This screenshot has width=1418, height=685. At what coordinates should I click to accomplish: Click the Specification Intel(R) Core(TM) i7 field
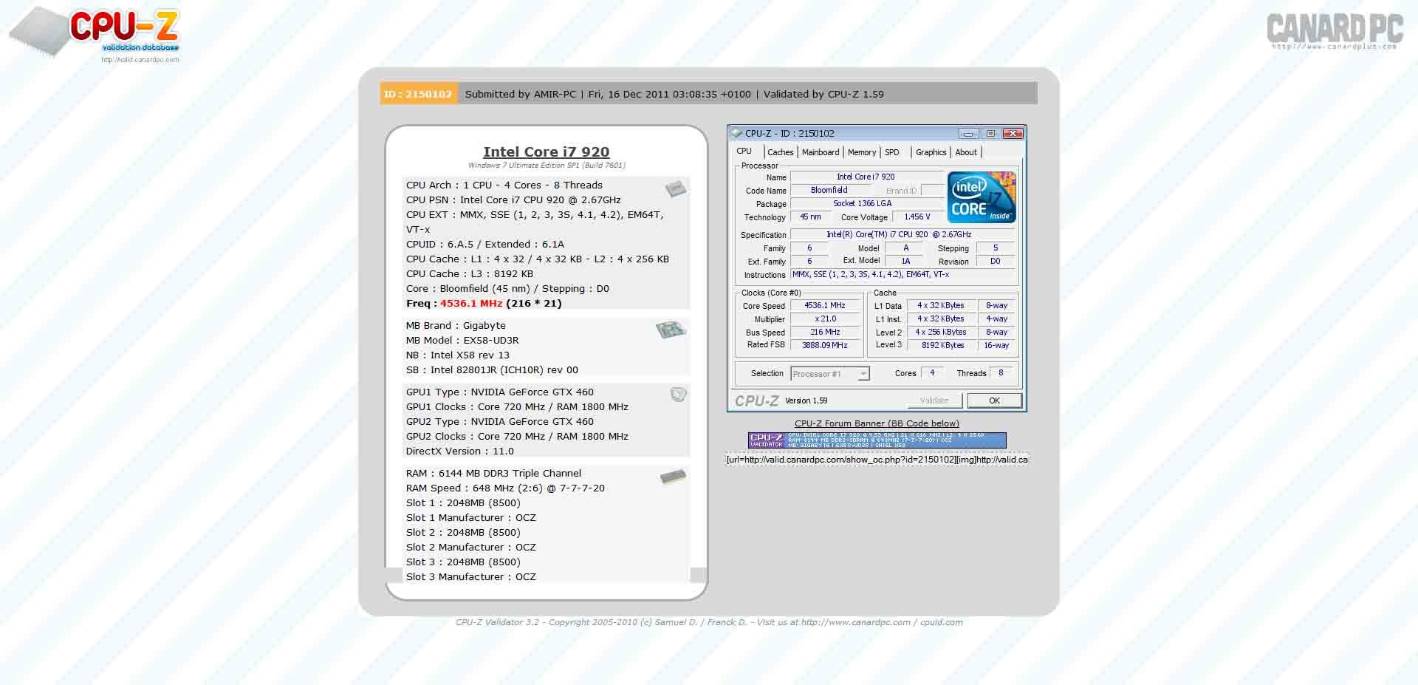tap(902, 234)
